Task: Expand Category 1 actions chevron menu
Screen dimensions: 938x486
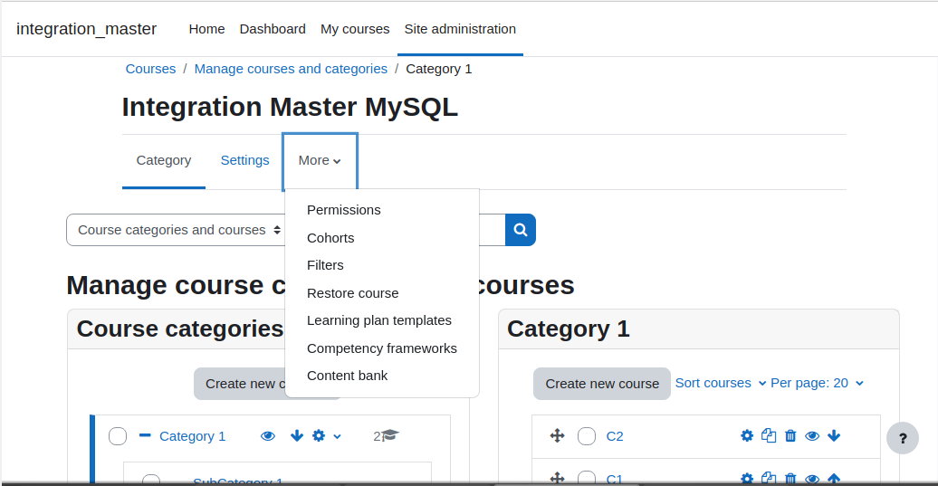Action: [x=338, y=436]
